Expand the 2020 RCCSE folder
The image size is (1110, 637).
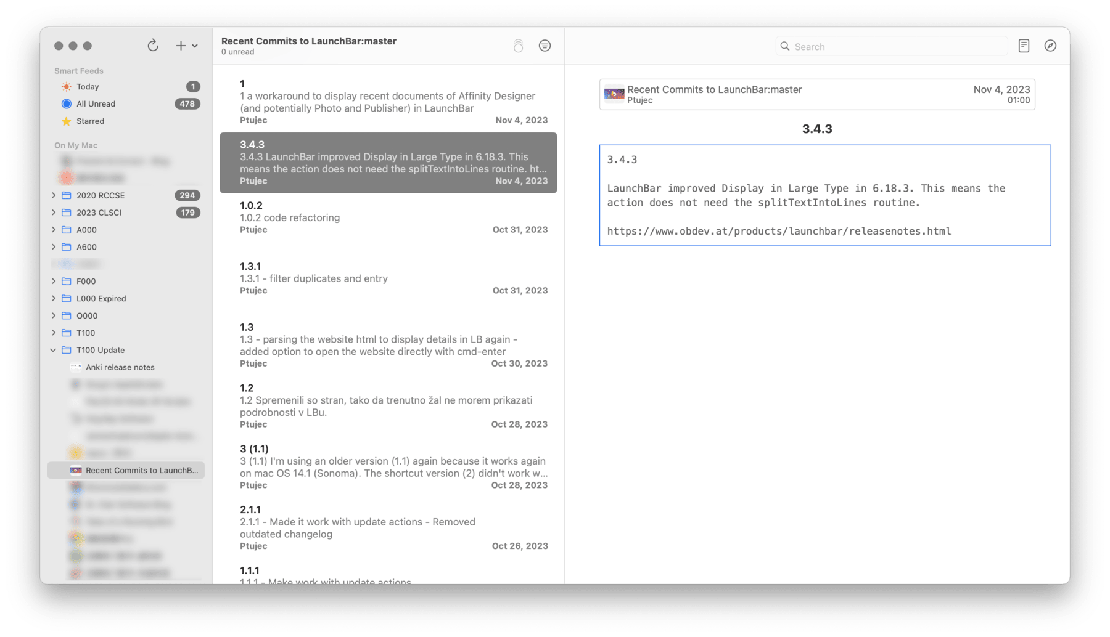54,195
